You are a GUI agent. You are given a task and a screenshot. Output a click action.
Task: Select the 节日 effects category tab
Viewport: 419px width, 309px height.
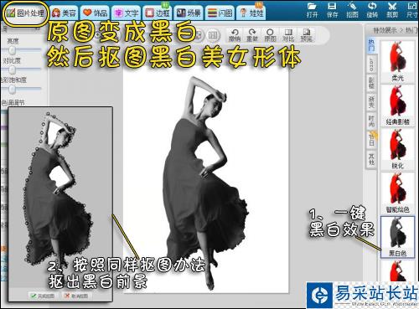[371, 140]
